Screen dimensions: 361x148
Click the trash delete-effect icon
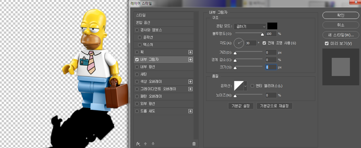194,144
